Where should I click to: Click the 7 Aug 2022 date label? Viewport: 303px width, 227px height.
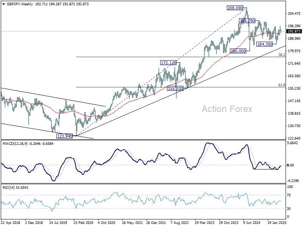pos(180,223)
